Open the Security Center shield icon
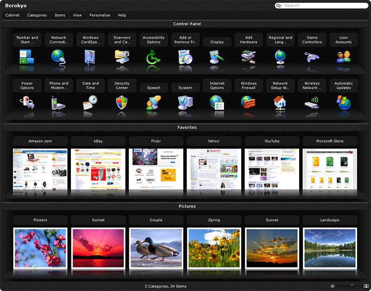 (x=122, y=103)
